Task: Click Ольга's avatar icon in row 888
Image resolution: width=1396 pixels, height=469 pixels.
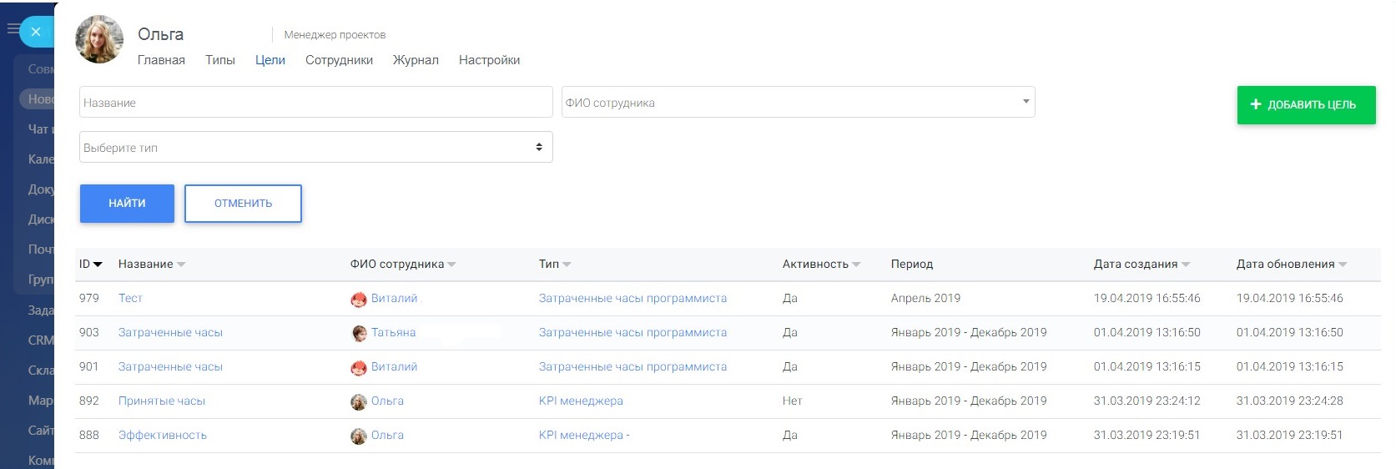Action: 359,436
